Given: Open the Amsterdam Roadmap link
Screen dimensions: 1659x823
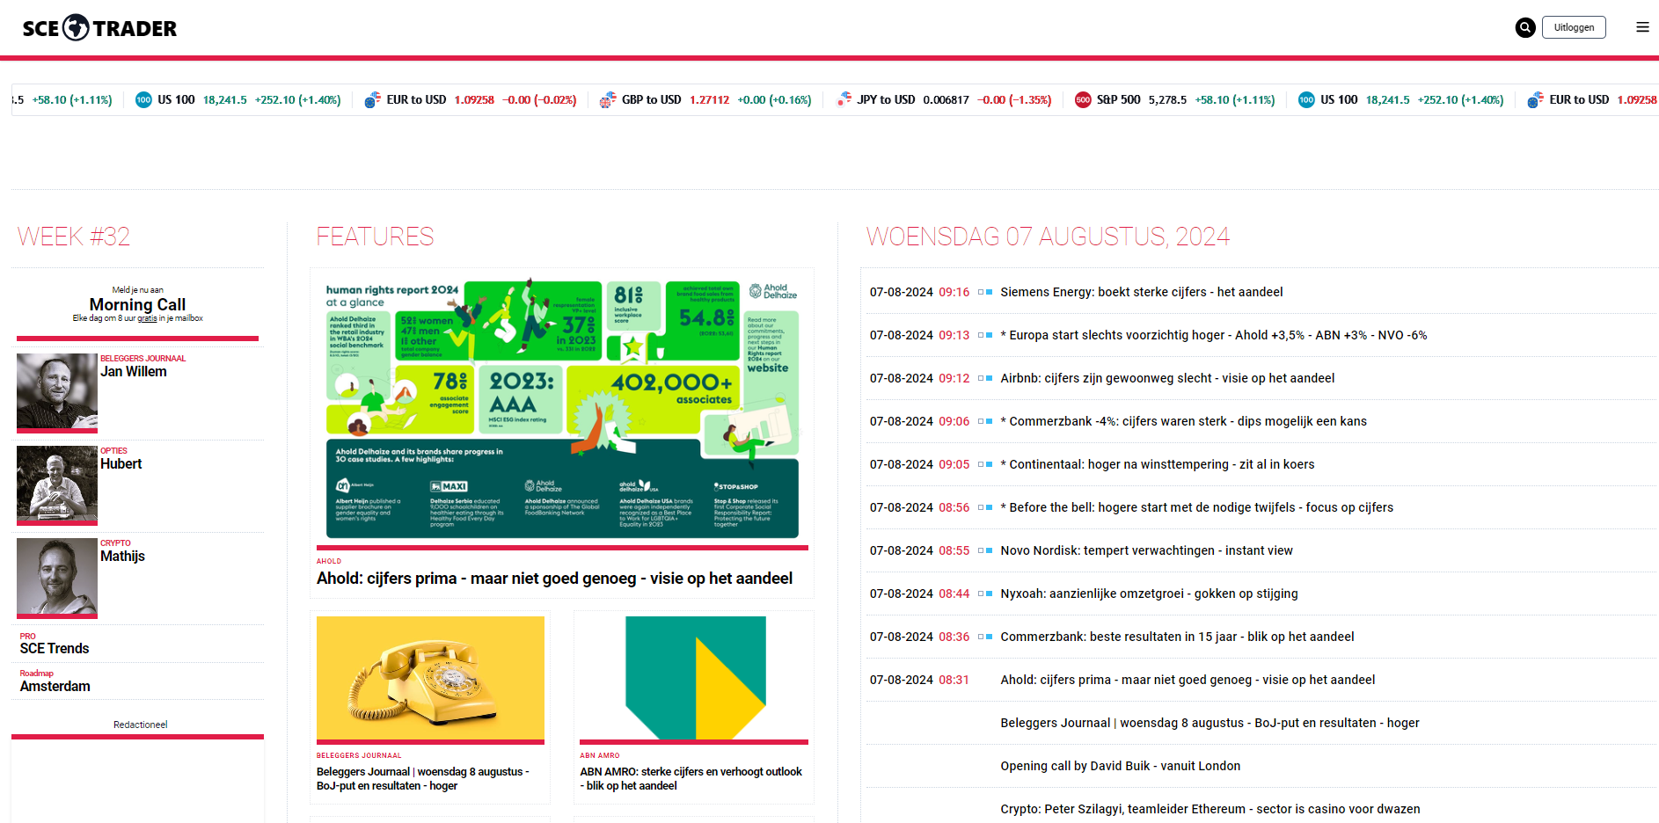Looking at the screenshot, I should click(55, 686).
